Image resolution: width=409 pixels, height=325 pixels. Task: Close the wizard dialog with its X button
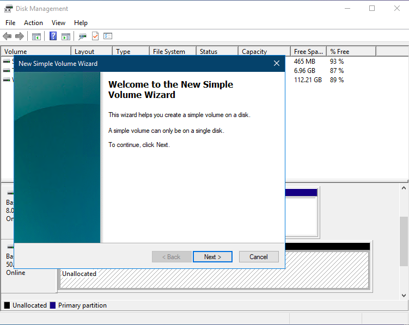coord(277,63)
